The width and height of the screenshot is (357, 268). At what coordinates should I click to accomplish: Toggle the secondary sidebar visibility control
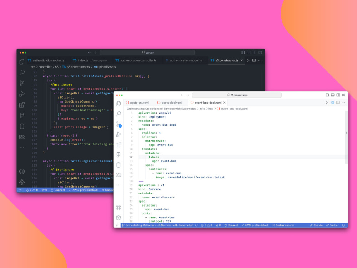(338, 95)
